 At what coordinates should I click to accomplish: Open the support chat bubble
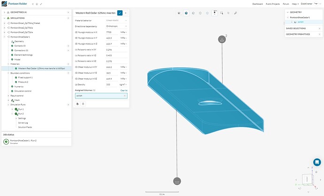(317, 162)
